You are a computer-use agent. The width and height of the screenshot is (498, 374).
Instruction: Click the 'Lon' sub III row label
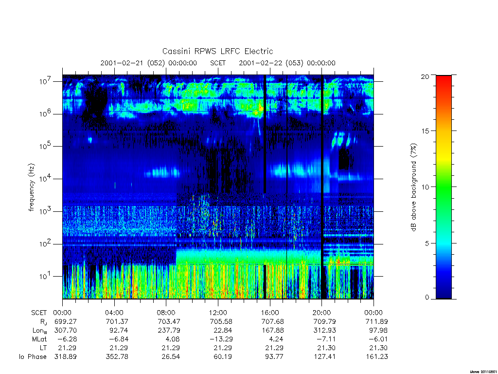coord(40,331)
